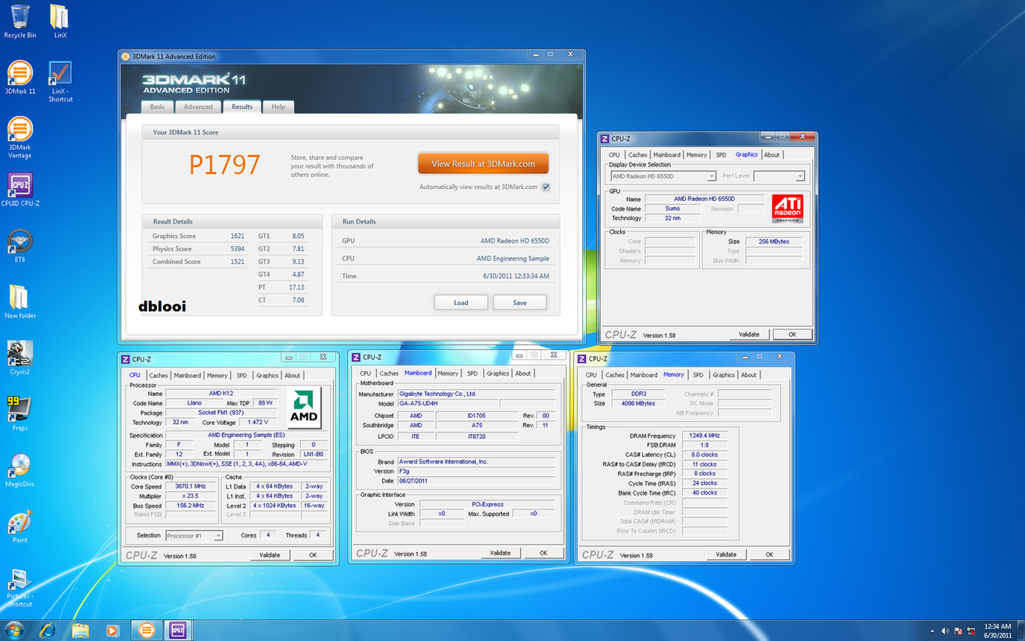Image resolution: width=1025 pixels, height=641 pixels.
Task: Toggle automatically view results at 3DMark.com checkbox
Action: click(546, 187)
